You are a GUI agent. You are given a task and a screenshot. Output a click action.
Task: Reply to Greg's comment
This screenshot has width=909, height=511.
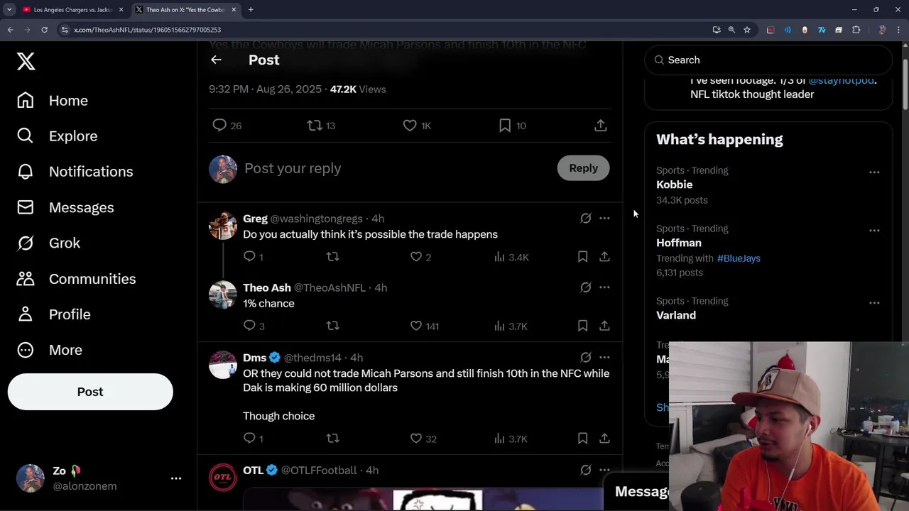(x=249, y=256)
